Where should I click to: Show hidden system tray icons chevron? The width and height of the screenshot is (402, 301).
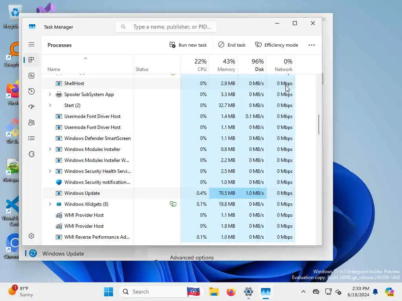point(303,292)
